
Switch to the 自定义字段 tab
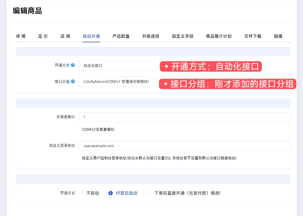coord(182,36)
